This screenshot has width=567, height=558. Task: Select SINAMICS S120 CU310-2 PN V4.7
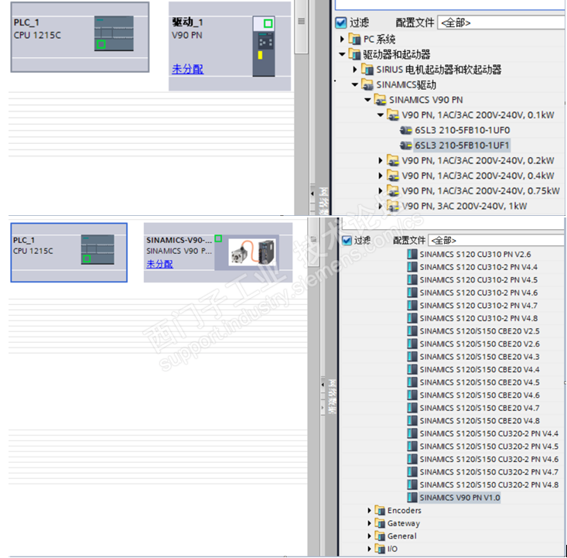coord(478,305)
